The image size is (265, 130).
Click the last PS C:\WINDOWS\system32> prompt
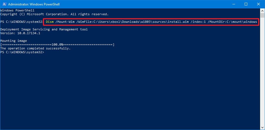click(22, 52)
